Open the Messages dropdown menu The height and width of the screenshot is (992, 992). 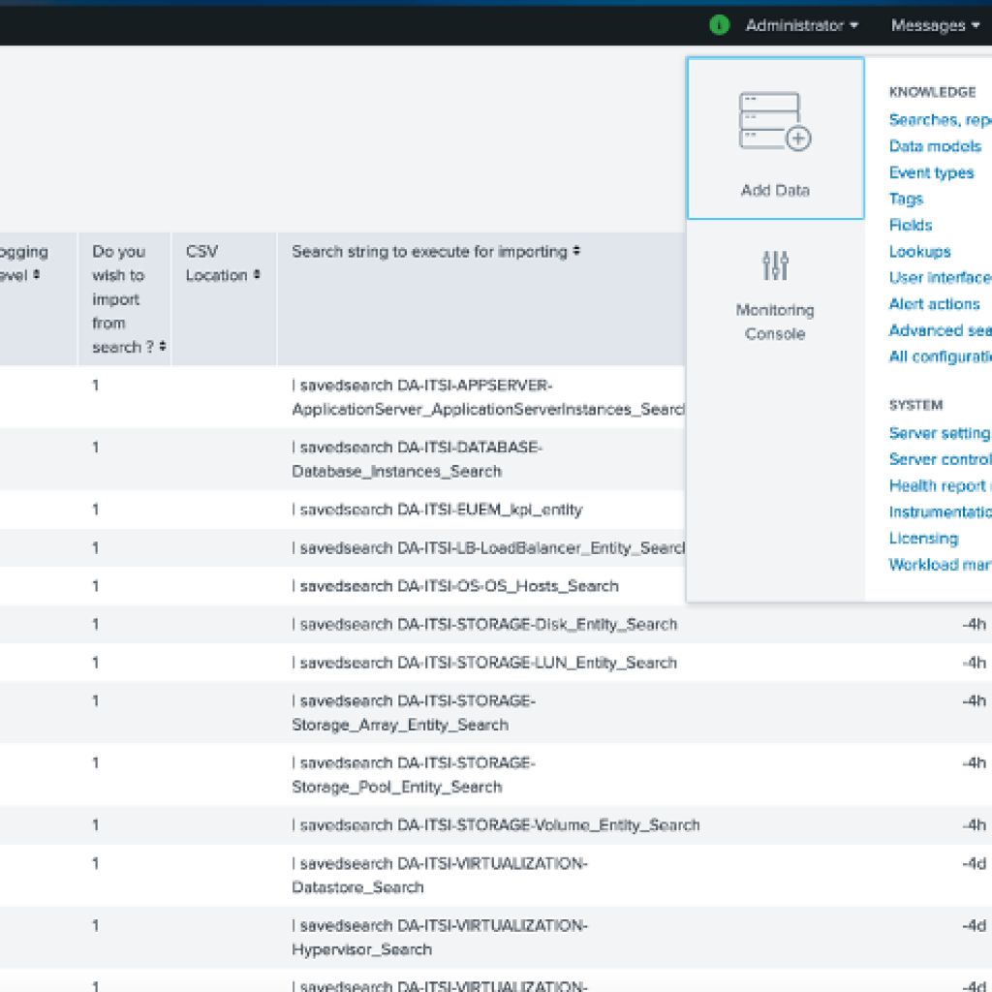pos(935,25)
